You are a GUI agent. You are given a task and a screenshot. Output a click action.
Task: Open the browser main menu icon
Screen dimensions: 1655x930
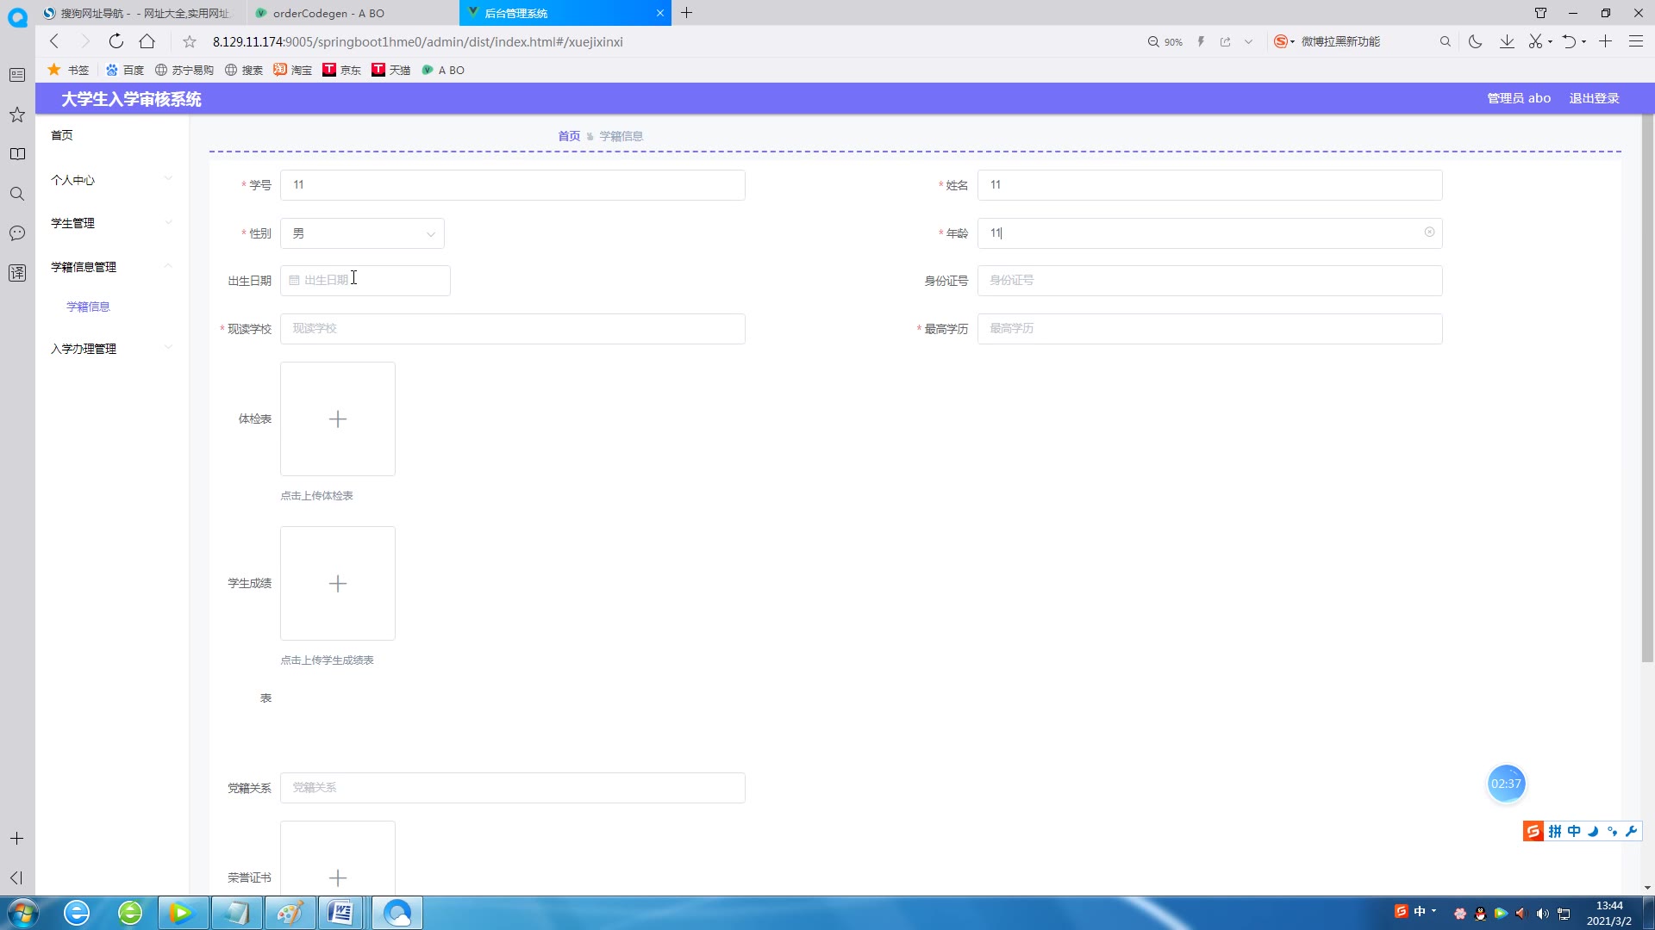(1635, 41)
